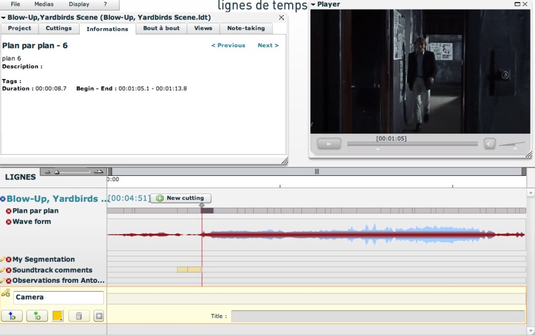
Task: Click the New cutting button
Action: 181,198
